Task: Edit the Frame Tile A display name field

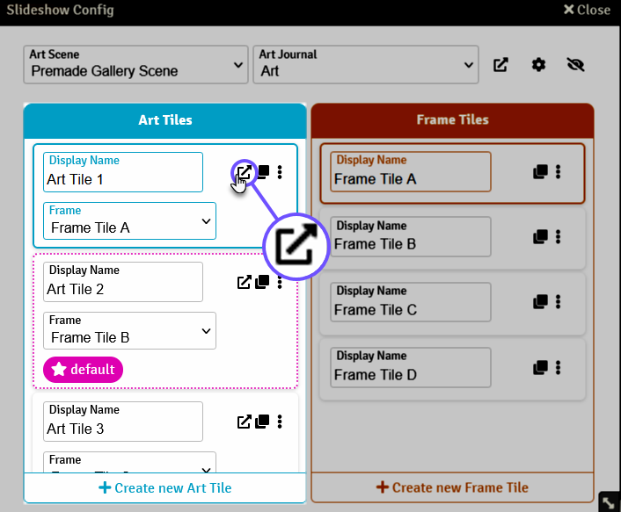Action: point(411,171)
